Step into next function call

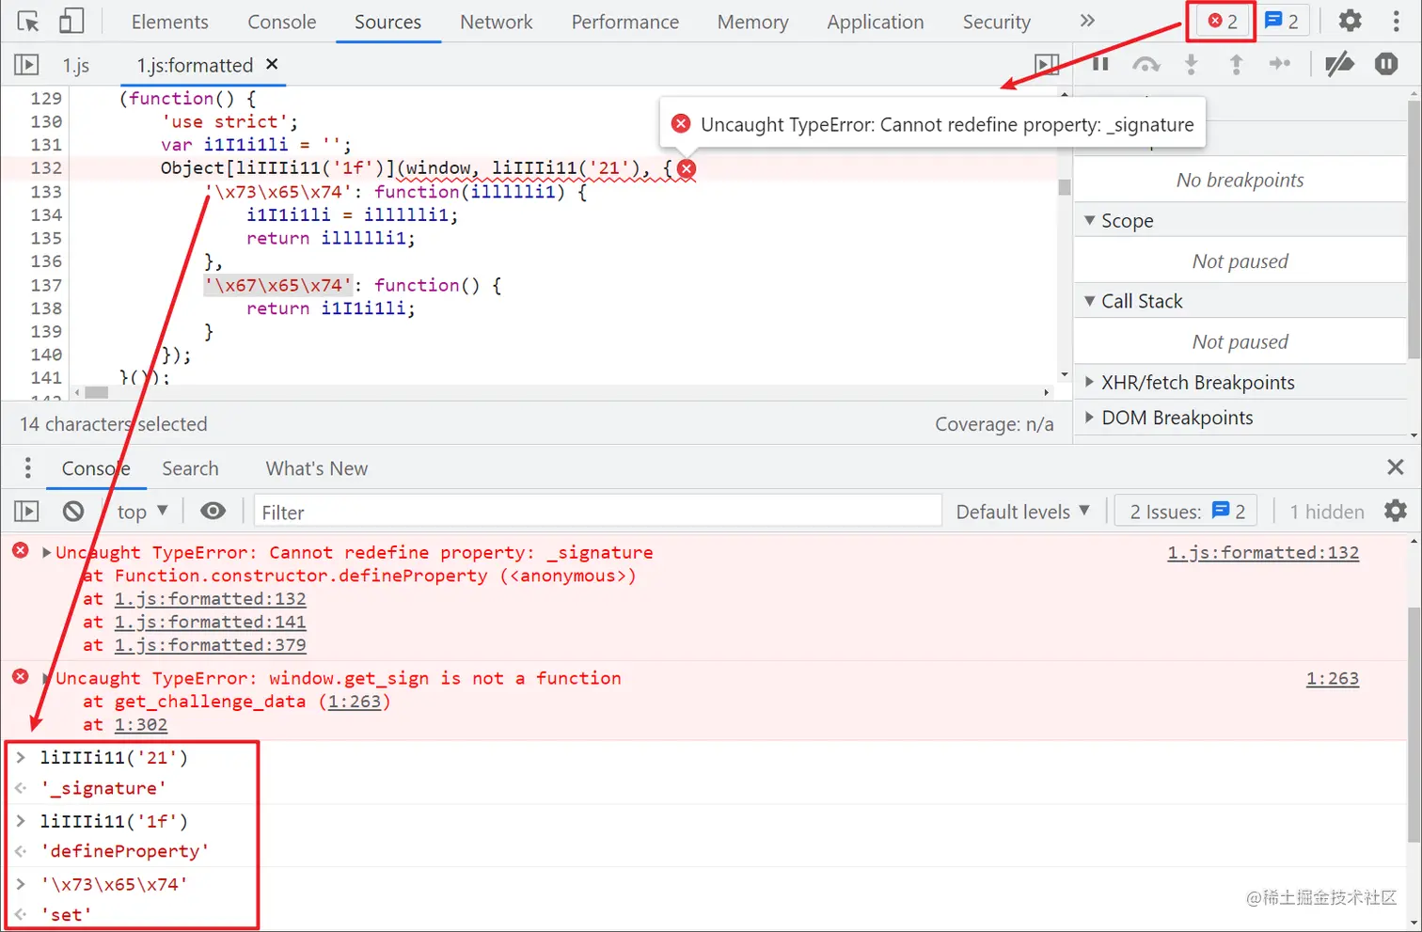(x=1192, y=64)
